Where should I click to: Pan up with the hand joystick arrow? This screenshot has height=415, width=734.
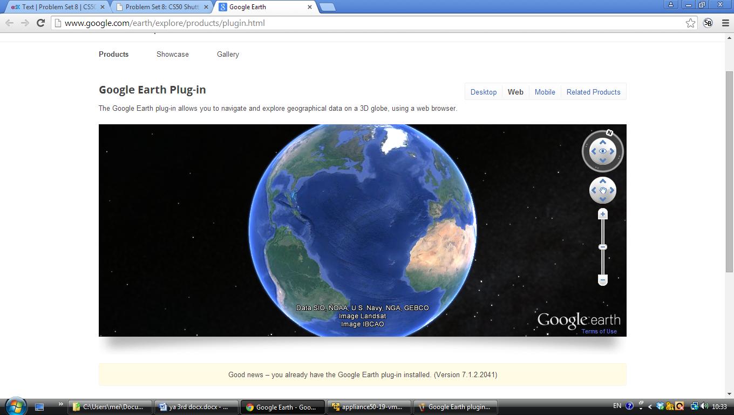click(603, 182)
